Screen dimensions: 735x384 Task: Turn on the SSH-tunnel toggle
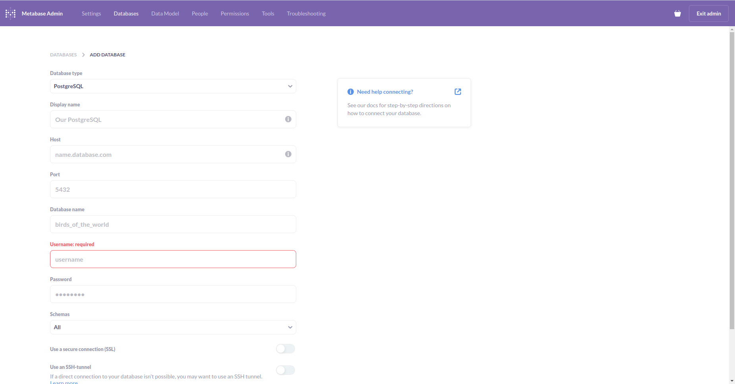(285, 370)
